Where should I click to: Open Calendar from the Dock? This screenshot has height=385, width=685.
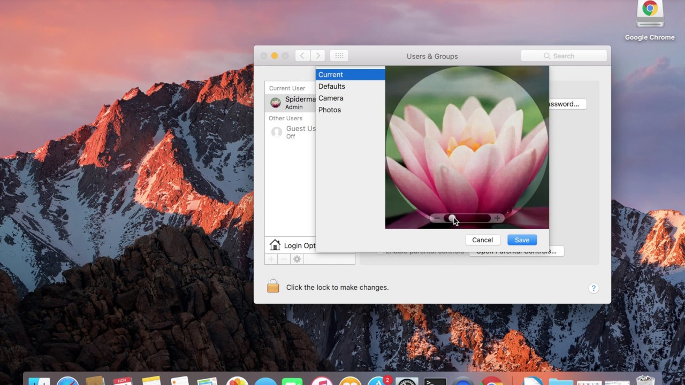point(123,381)
